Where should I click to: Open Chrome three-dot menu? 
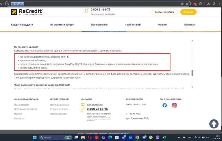(x=220, y=4)
